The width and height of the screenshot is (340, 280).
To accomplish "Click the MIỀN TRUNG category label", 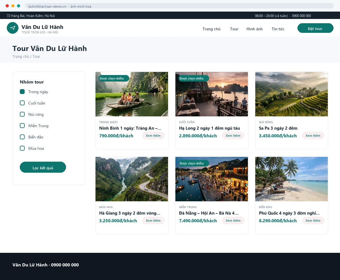I will coord(188,207).
